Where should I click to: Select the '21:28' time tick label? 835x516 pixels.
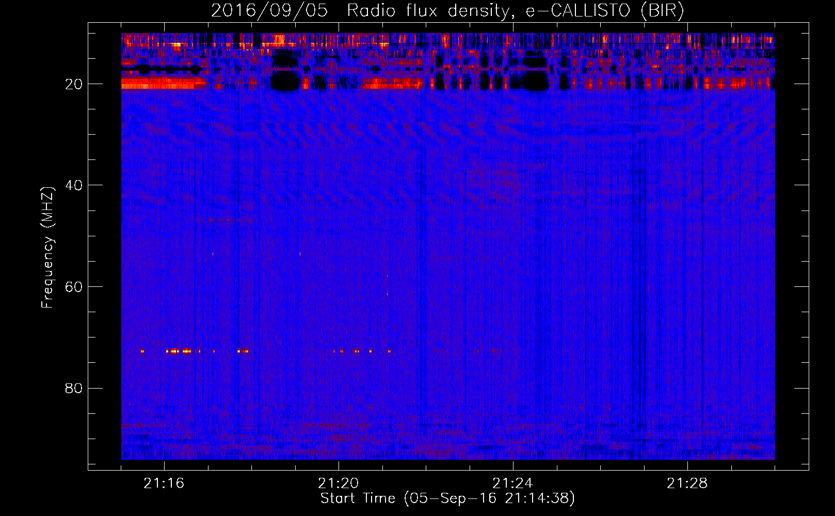[687, 483]
